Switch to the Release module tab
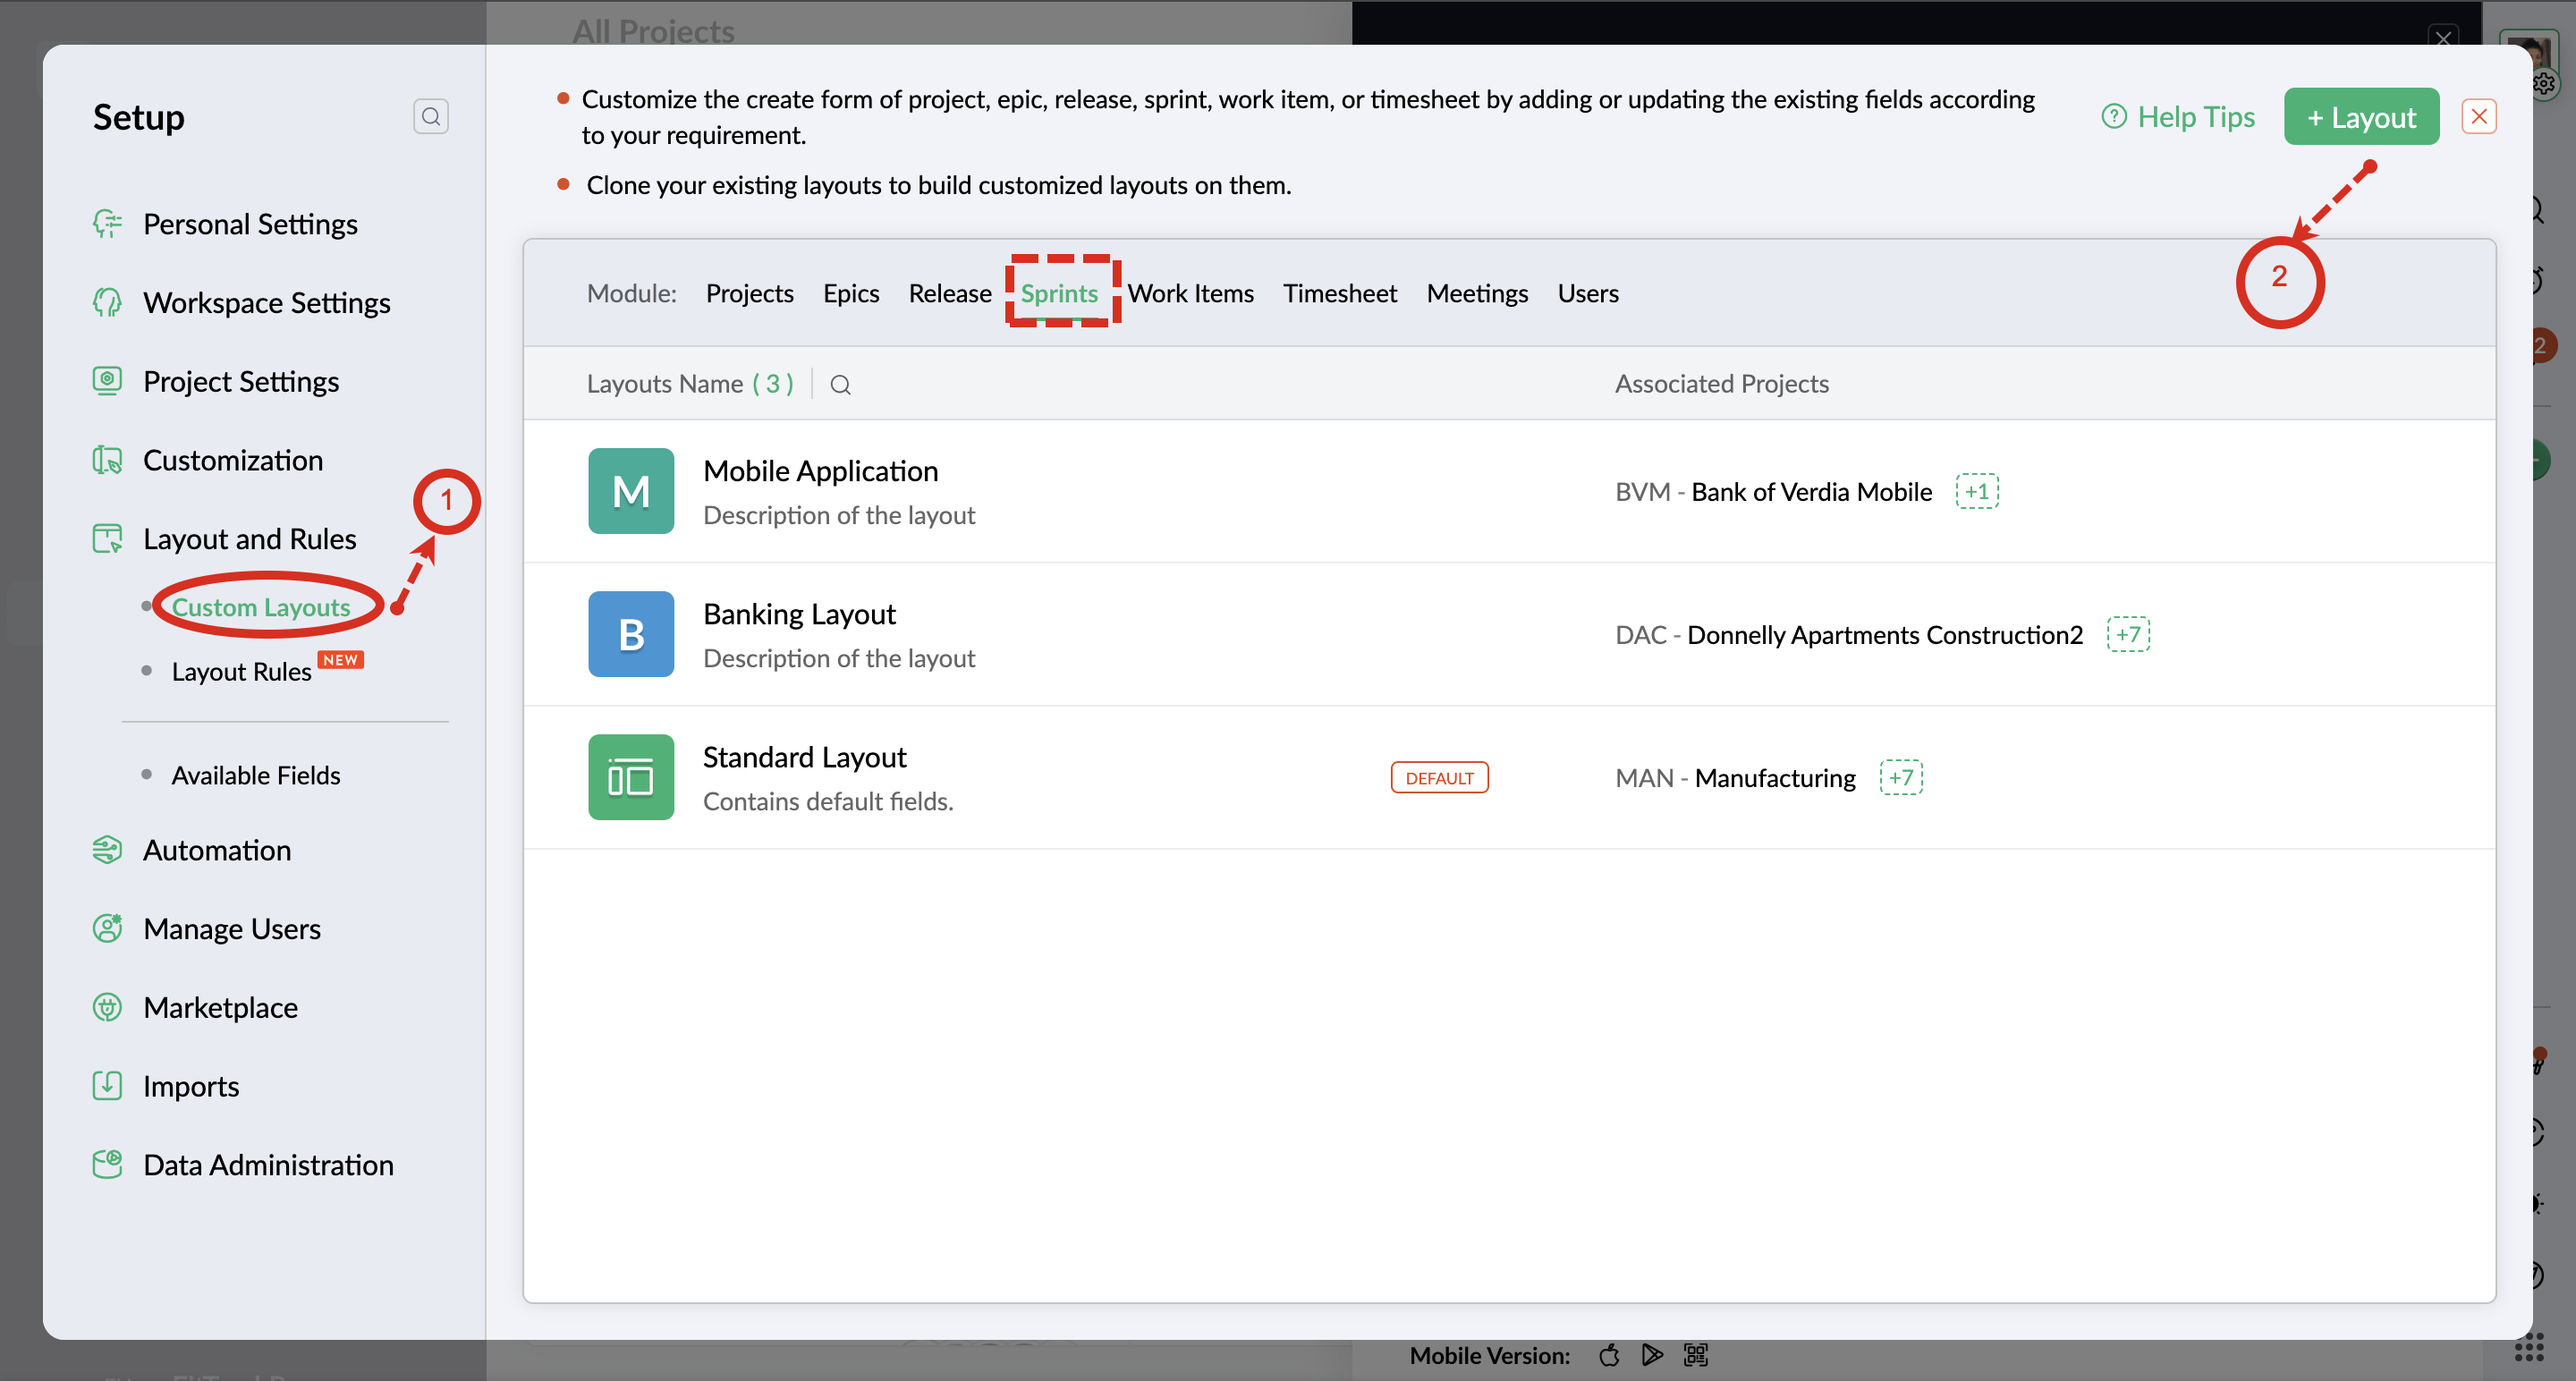2576x1381 pixels. tap(949, 293)
